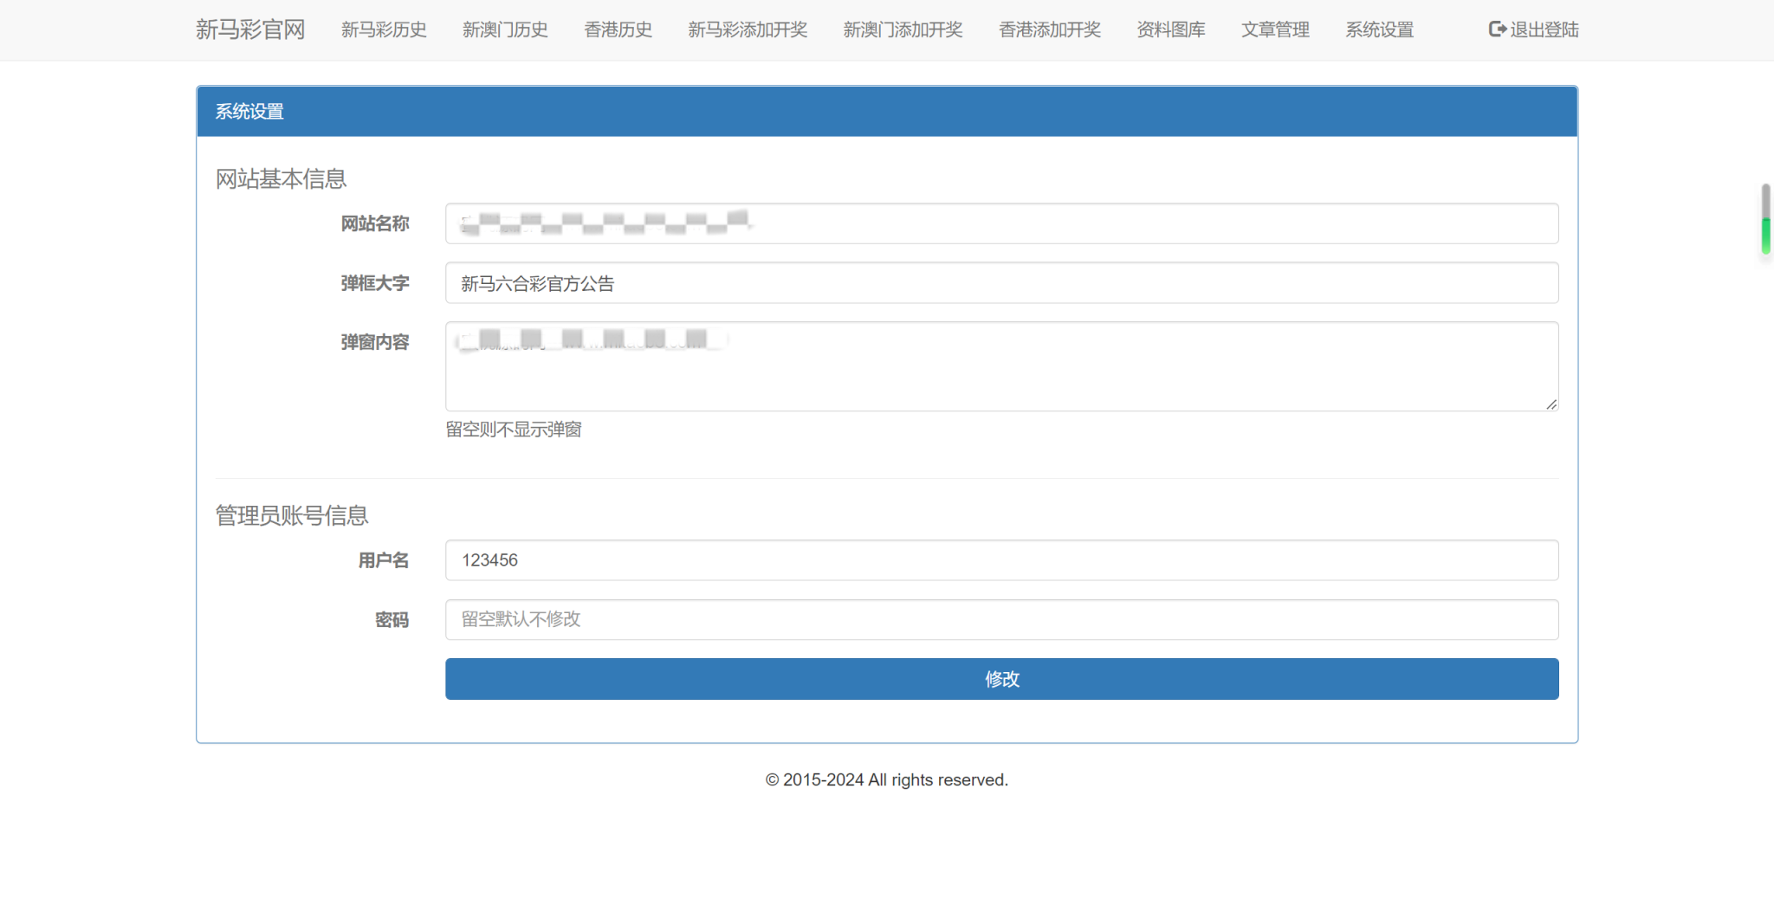Go to 新澳门历史 page
The width and height of the screenshot is (1774, 918).
pyautogui.click(x=505, y=30)
